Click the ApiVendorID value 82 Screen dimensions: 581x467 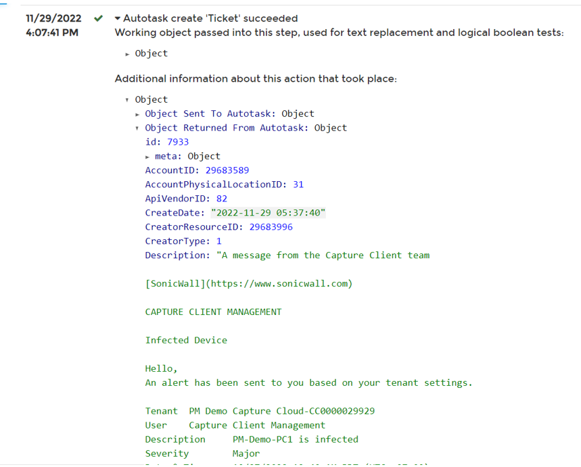(x=222, y=199)
